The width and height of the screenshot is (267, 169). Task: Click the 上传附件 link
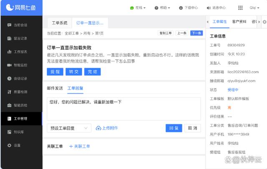click(x=107, y=128)
